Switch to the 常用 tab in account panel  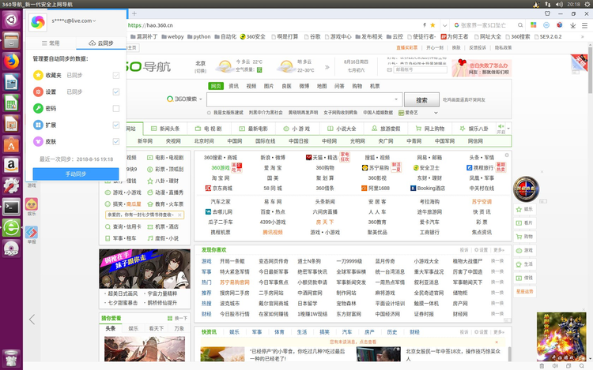(51, 43)
